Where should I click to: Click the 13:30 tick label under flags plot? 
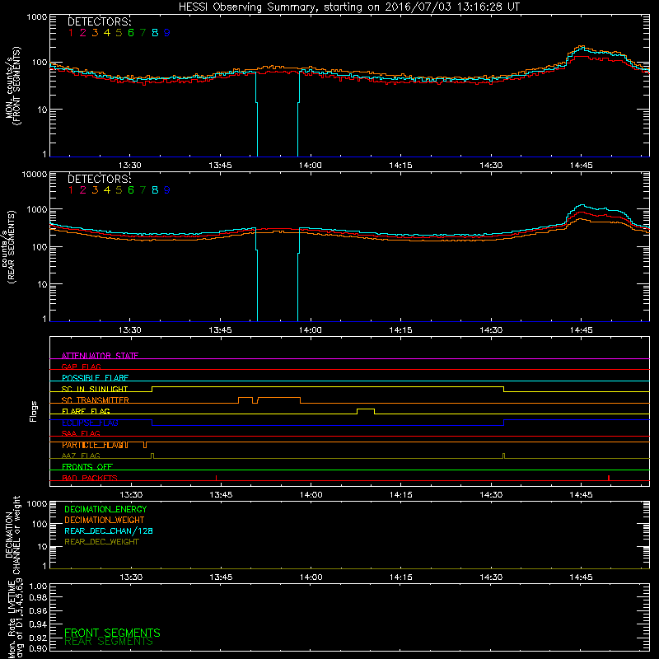tap(131, 495)
